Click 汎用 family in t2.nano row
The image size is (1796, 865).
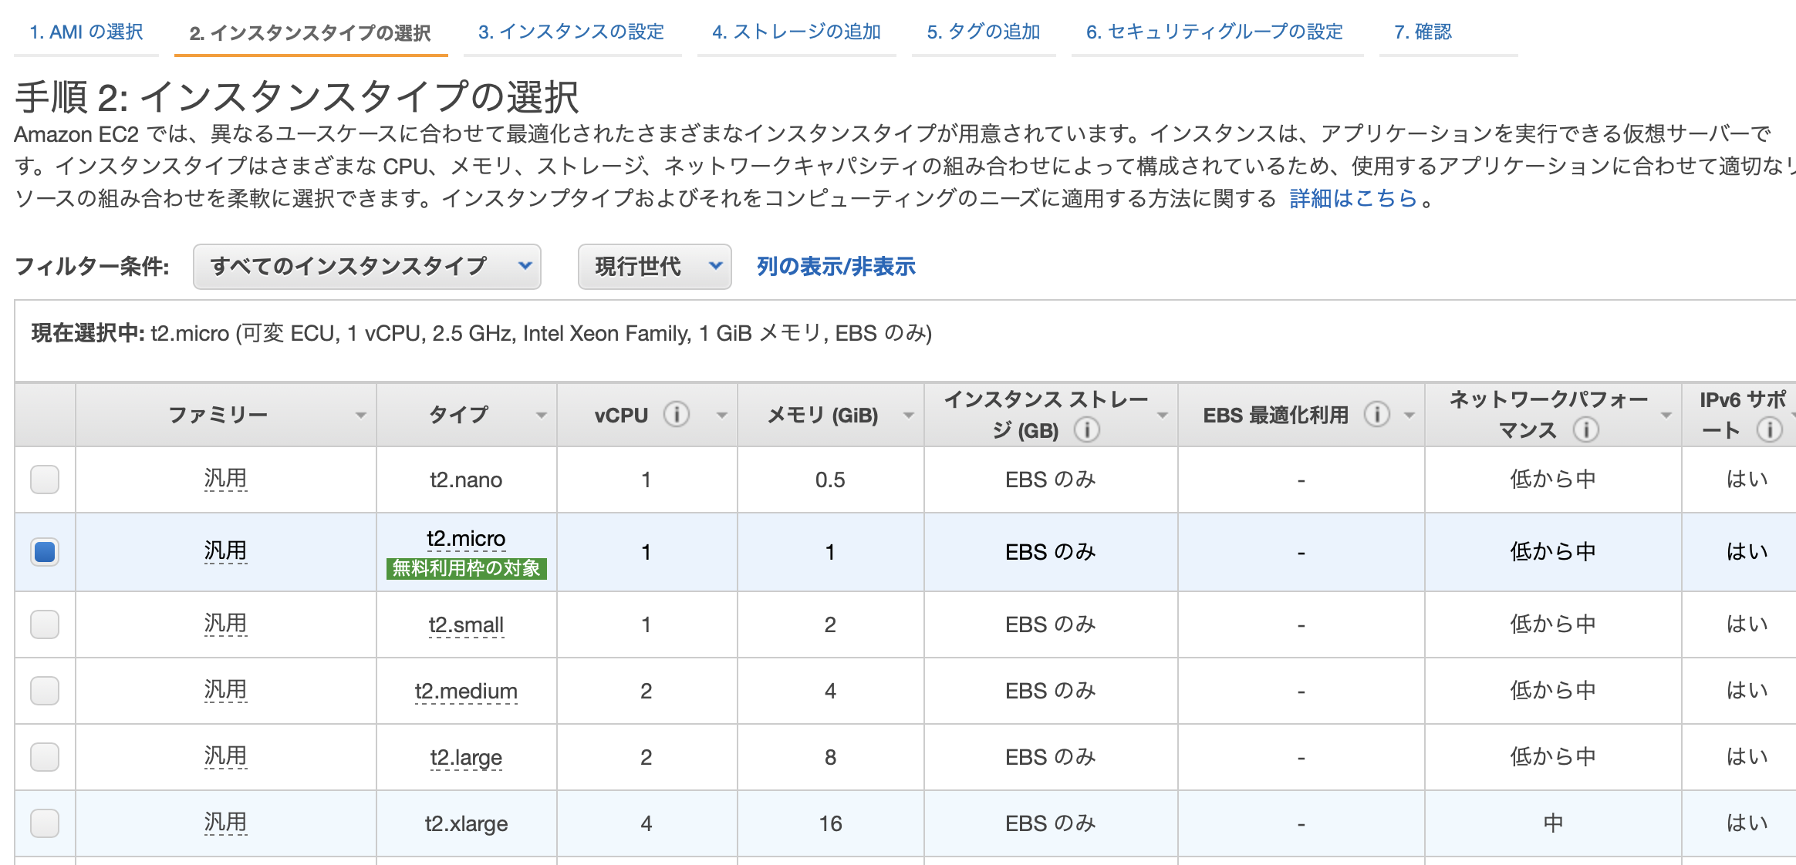(225, 479)
